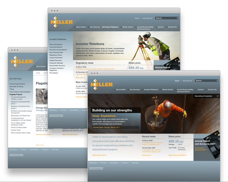
Task: Click Chicago Spire project thumbnail in left window
Action: (42, 96)
